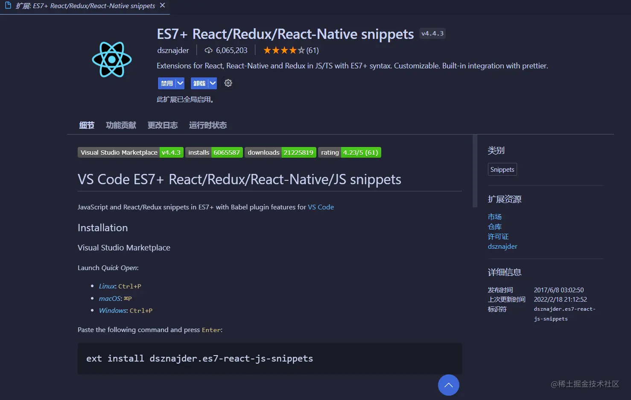Image resolution: width=631 pixels, height=400 pixels.
Task: Click the scroll-to-top arrow button
Action: (449, 385)
